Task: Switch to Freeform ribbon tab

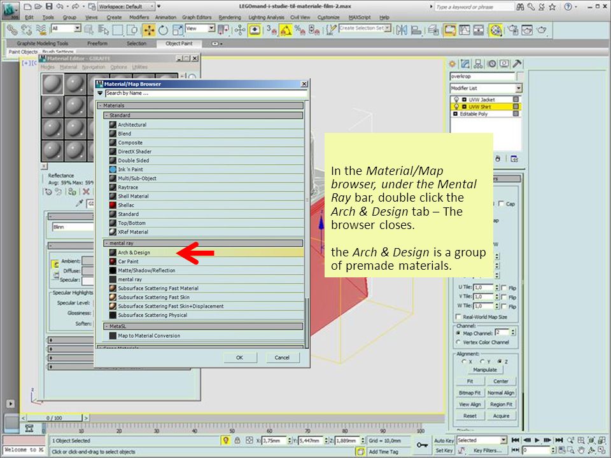Action: (x=97, y=44)
